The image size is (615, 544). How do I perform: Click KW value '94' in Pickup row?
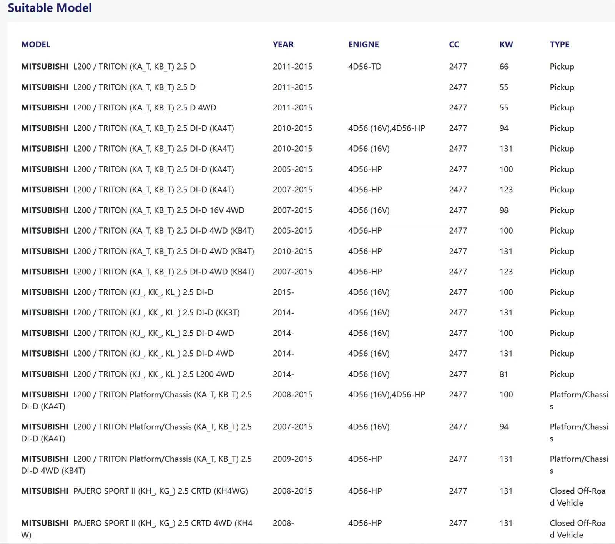(504, 128)
